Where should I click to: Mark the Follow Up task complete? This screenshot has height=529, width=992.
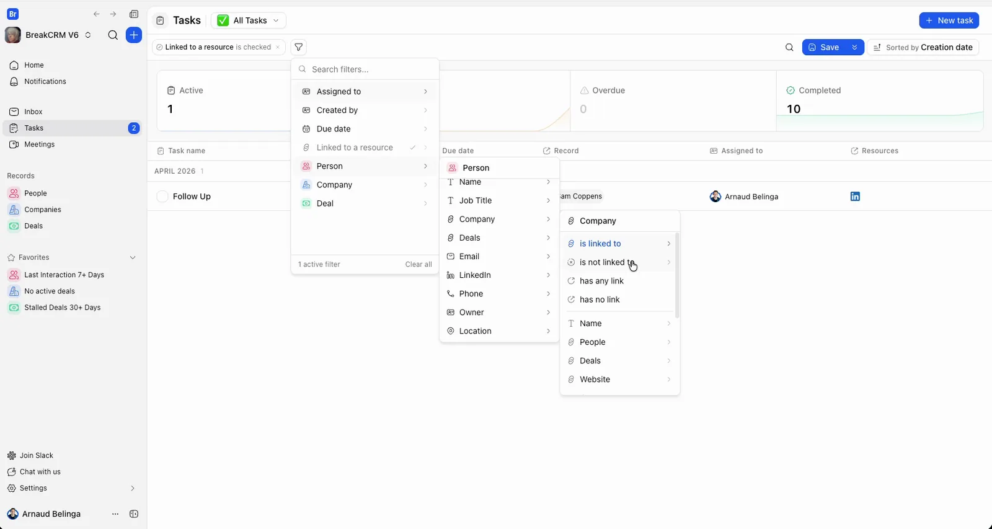pyautogui.click(x=162, y=197)
